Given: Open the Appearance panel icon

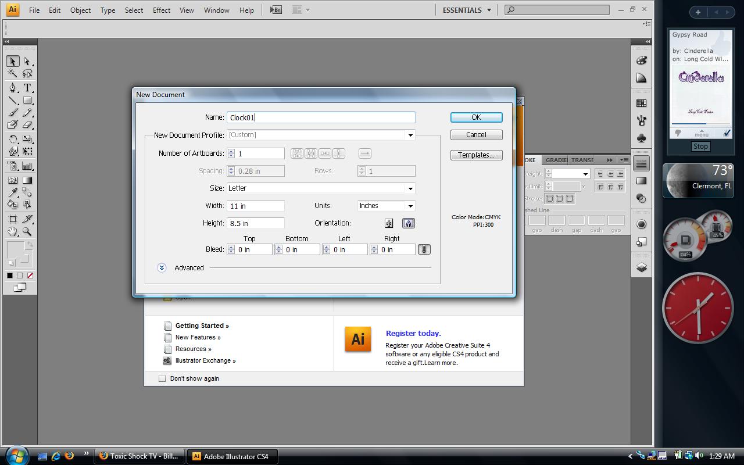Looking at the screenshot, I should pyautogui.click(x=642, y=224).
